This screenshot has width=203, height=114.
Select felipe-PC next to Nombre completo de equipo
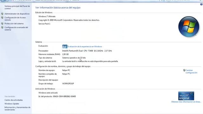pos(66,74)
